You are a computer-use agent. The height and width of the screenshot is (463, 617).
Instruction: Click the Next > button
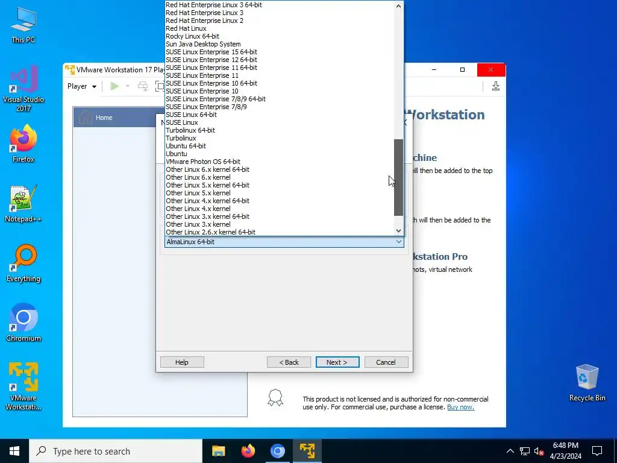tap(337, 362)
